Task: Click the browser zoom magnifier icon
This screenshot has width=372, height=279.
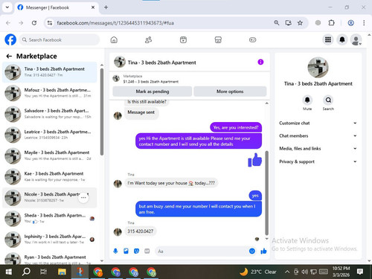Action: click(x=277, y=23)
